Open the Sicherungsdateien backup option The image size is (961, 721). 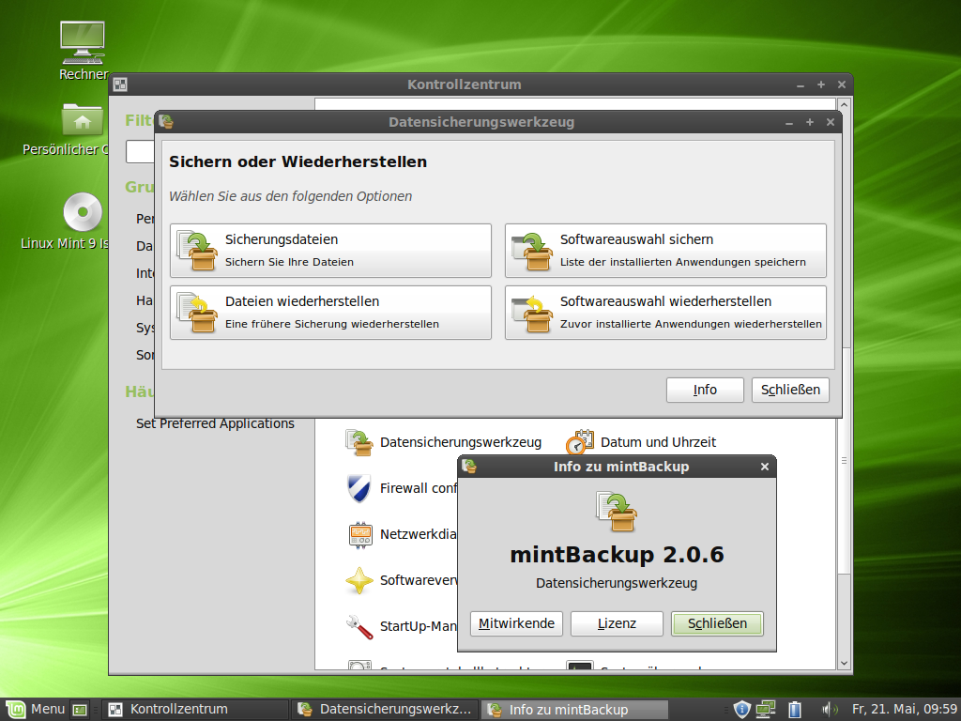click(329, 250)
